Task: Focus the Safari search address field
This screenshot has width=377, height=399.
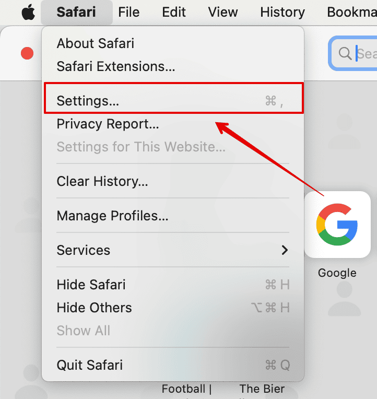Action: pos(354,53)
